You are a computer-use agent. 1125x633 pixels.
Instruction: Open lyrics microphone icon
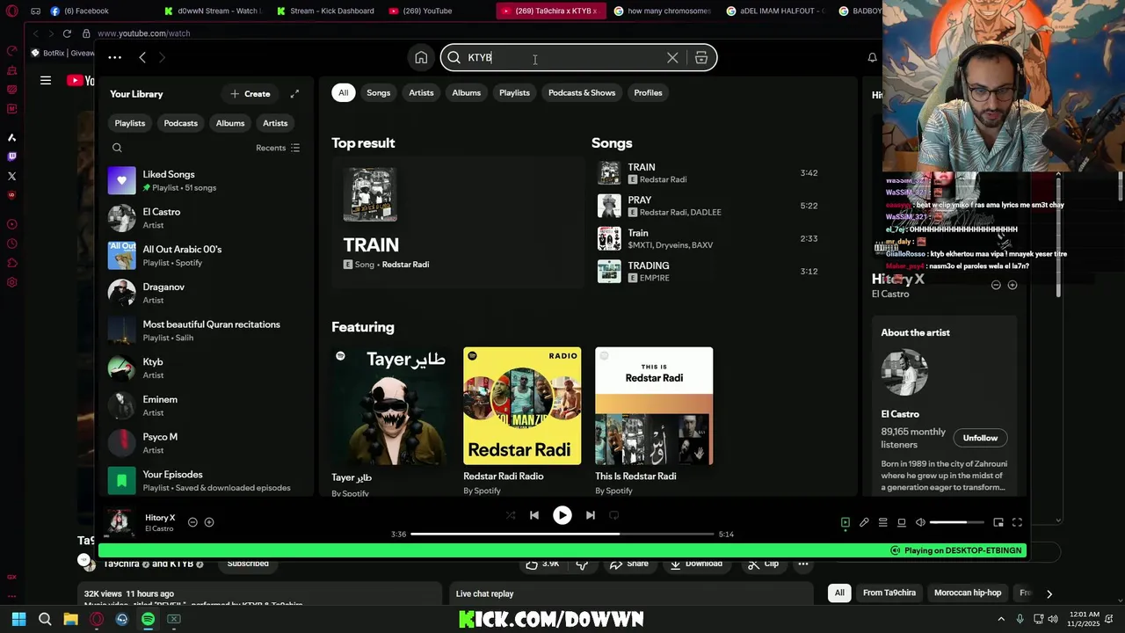[864, 522]
